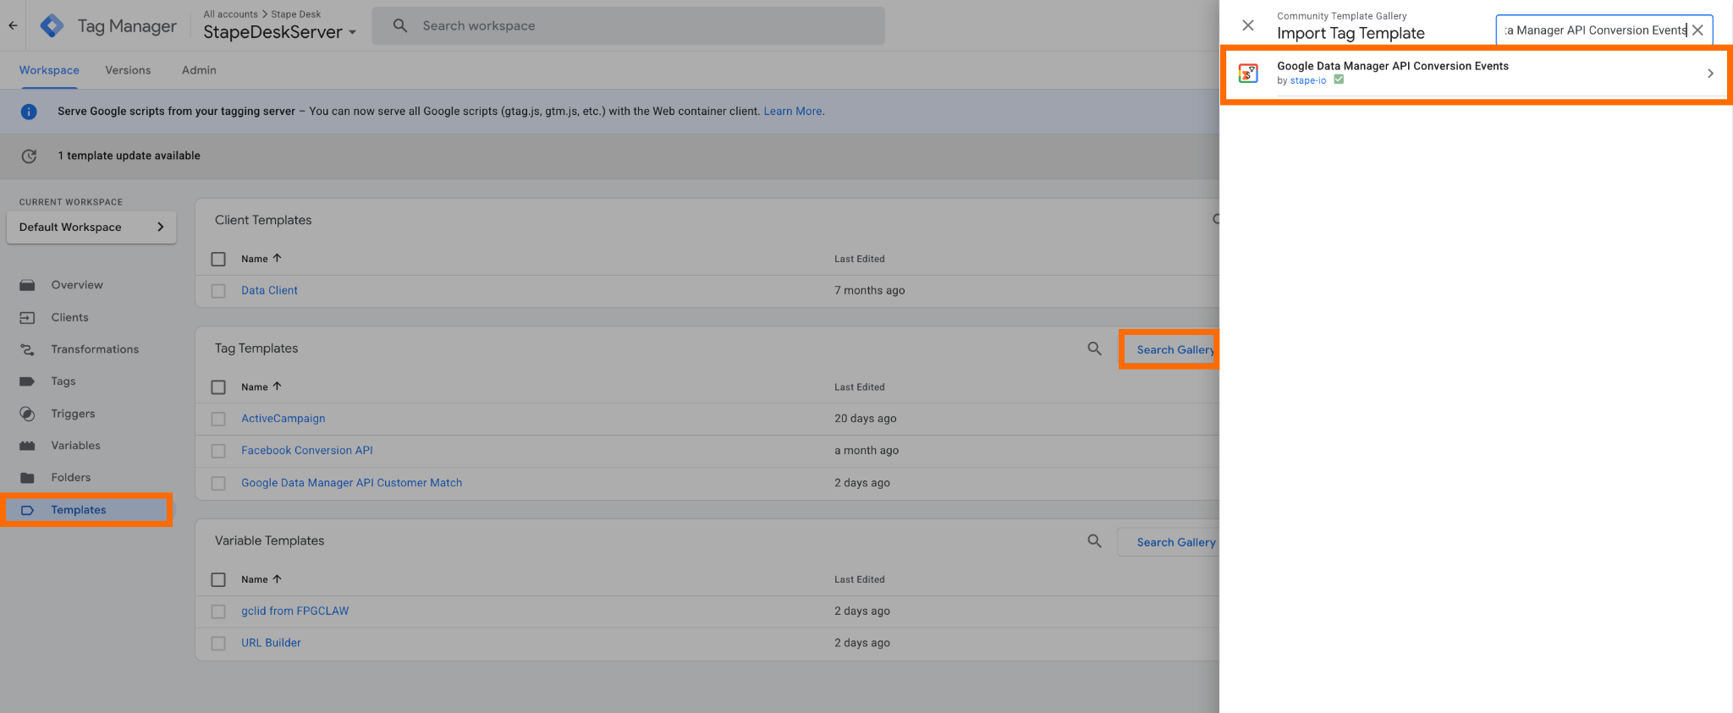Check the URL Builder row checkbox

click(218, 644)
